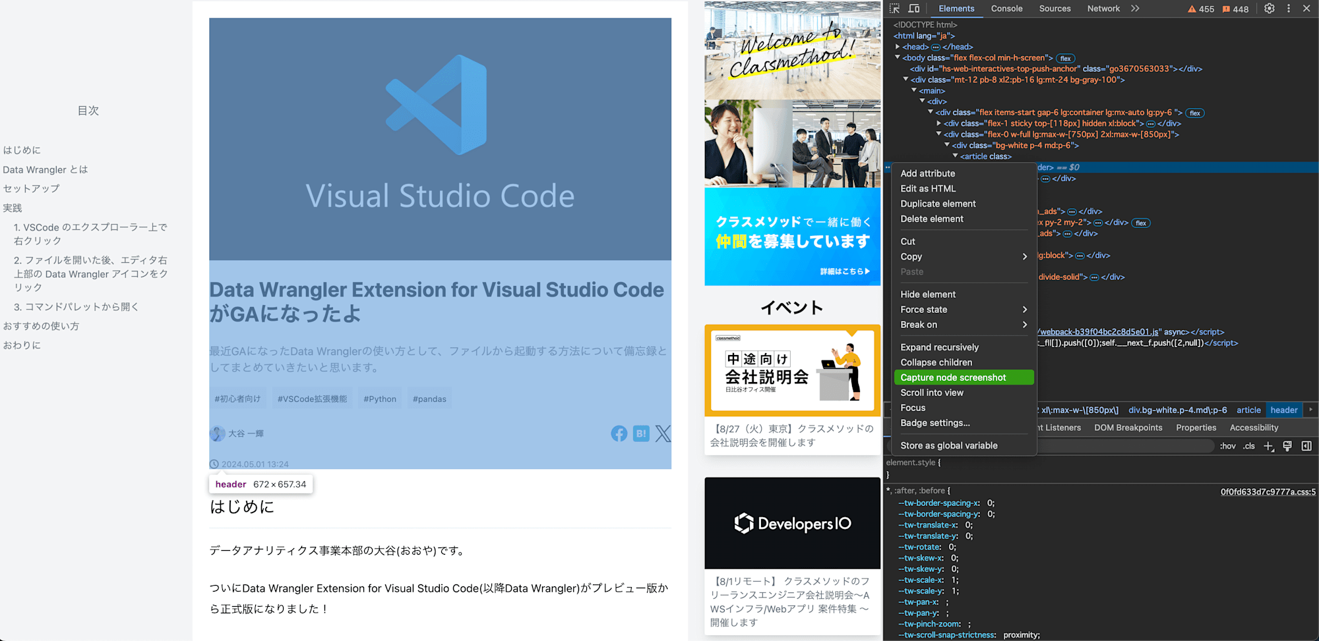Viewport: 1319px width, 641px height.
Task: Switch to the Network tab
Action: (1103, 9)
